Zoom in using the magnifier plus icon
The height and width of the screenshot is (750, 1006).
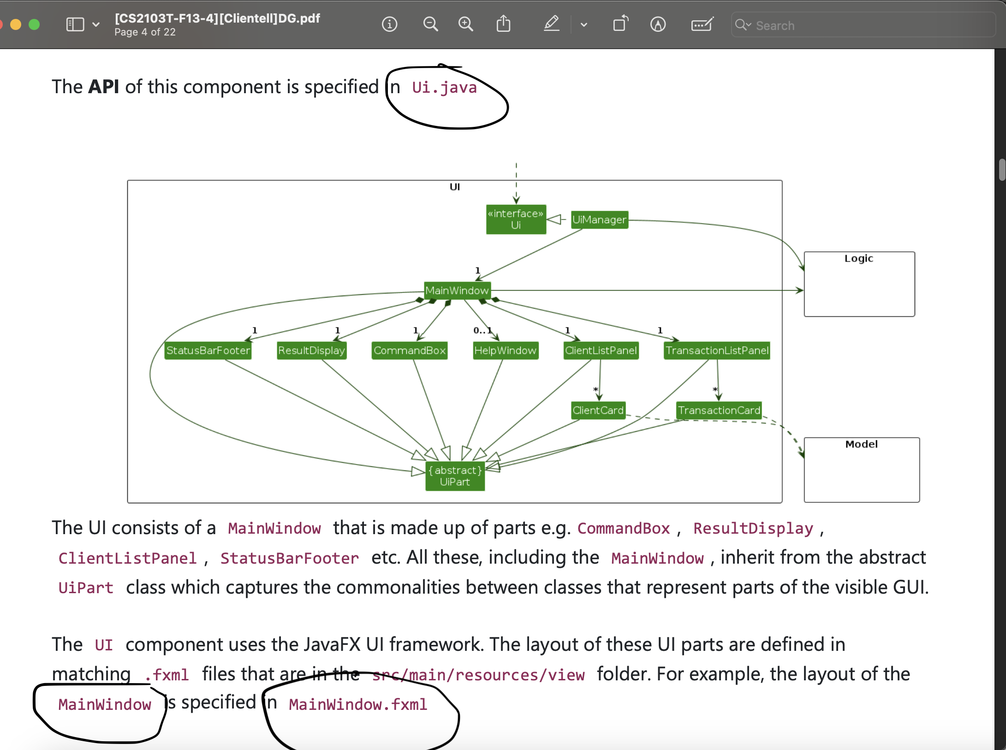(465, 24)
